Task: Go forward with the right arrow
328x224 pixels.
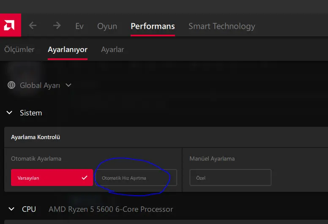Action: [x=57, y=25]
